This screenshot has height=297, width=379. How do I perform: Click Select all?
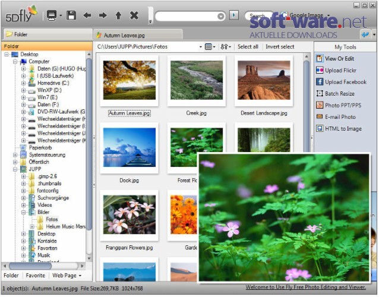tap(248, 47)
